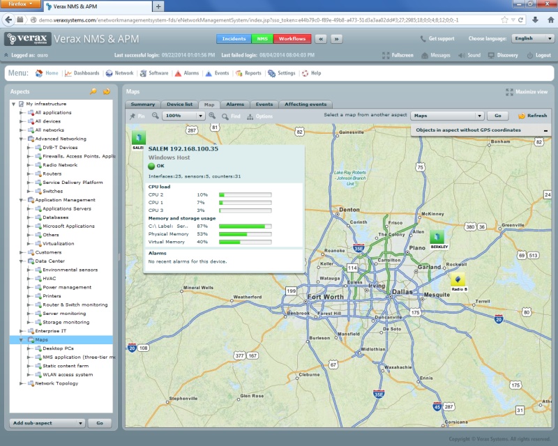This screenshot has height=446, width=558.
Task: Select the Radio B device icon on the map
Action: [x=458, y=279]
